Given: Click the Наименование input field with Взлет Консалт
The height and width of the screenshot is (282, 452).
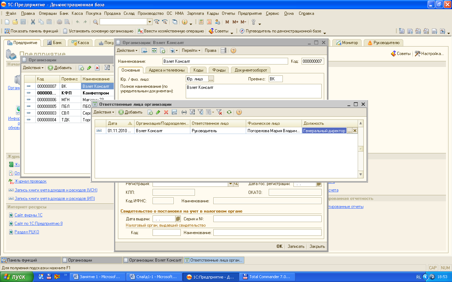Looking at the screenshot, I should pos(225,61).
